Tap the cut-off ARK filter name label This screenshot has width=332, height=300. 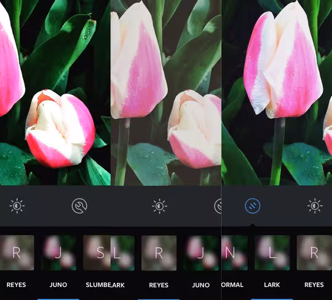[x=118, y=285]
